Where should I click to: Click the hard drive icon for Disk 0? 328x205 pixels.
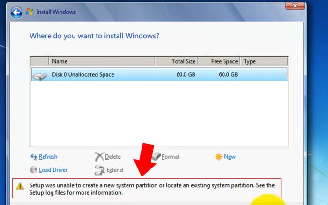41,75
